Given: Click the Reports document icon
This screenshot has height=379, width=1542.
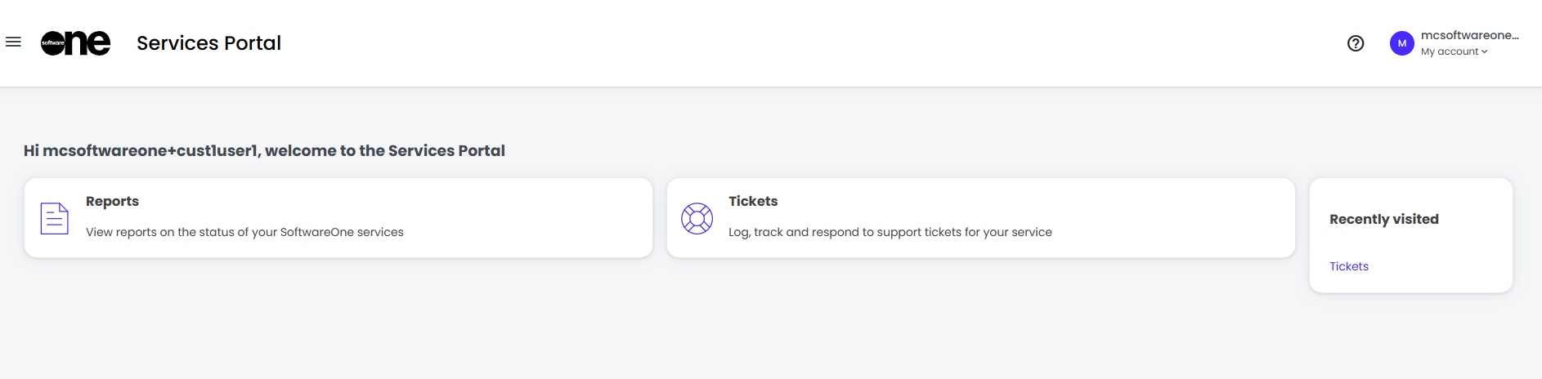Looking at the screenshot, I should [55, 218].
